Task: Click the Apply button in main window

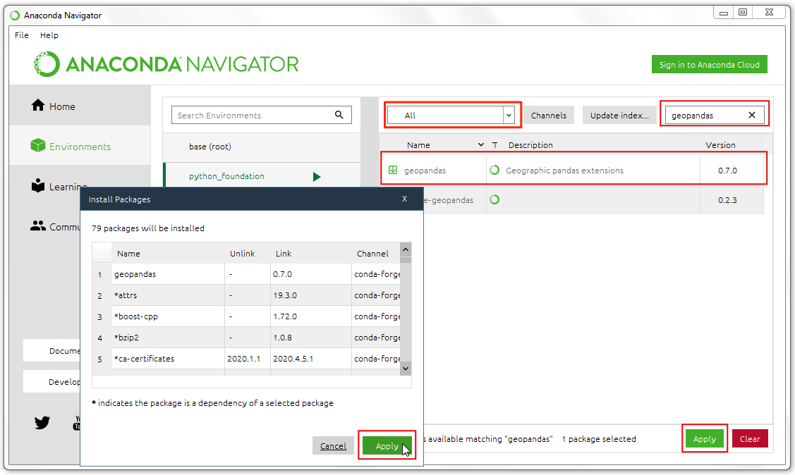Action: coord(704,438)
